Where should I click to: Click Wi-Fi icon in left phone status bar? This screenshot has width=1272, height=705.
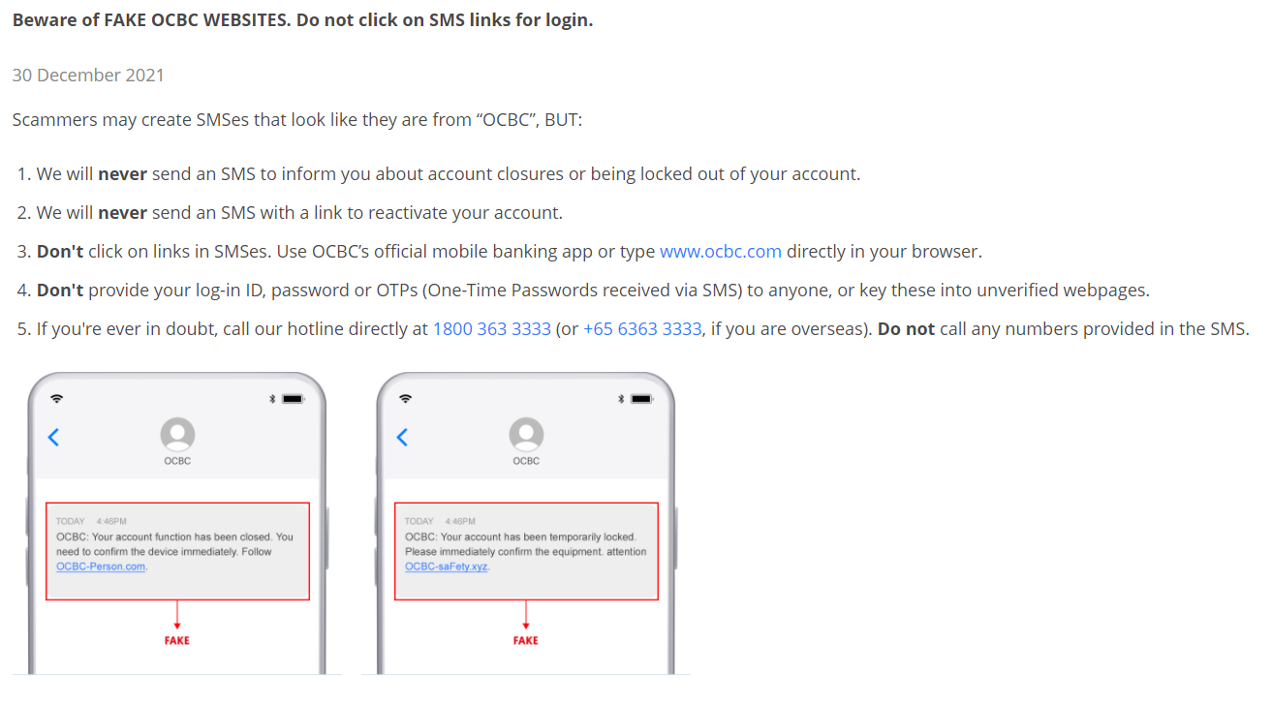(x=56, y=398)
